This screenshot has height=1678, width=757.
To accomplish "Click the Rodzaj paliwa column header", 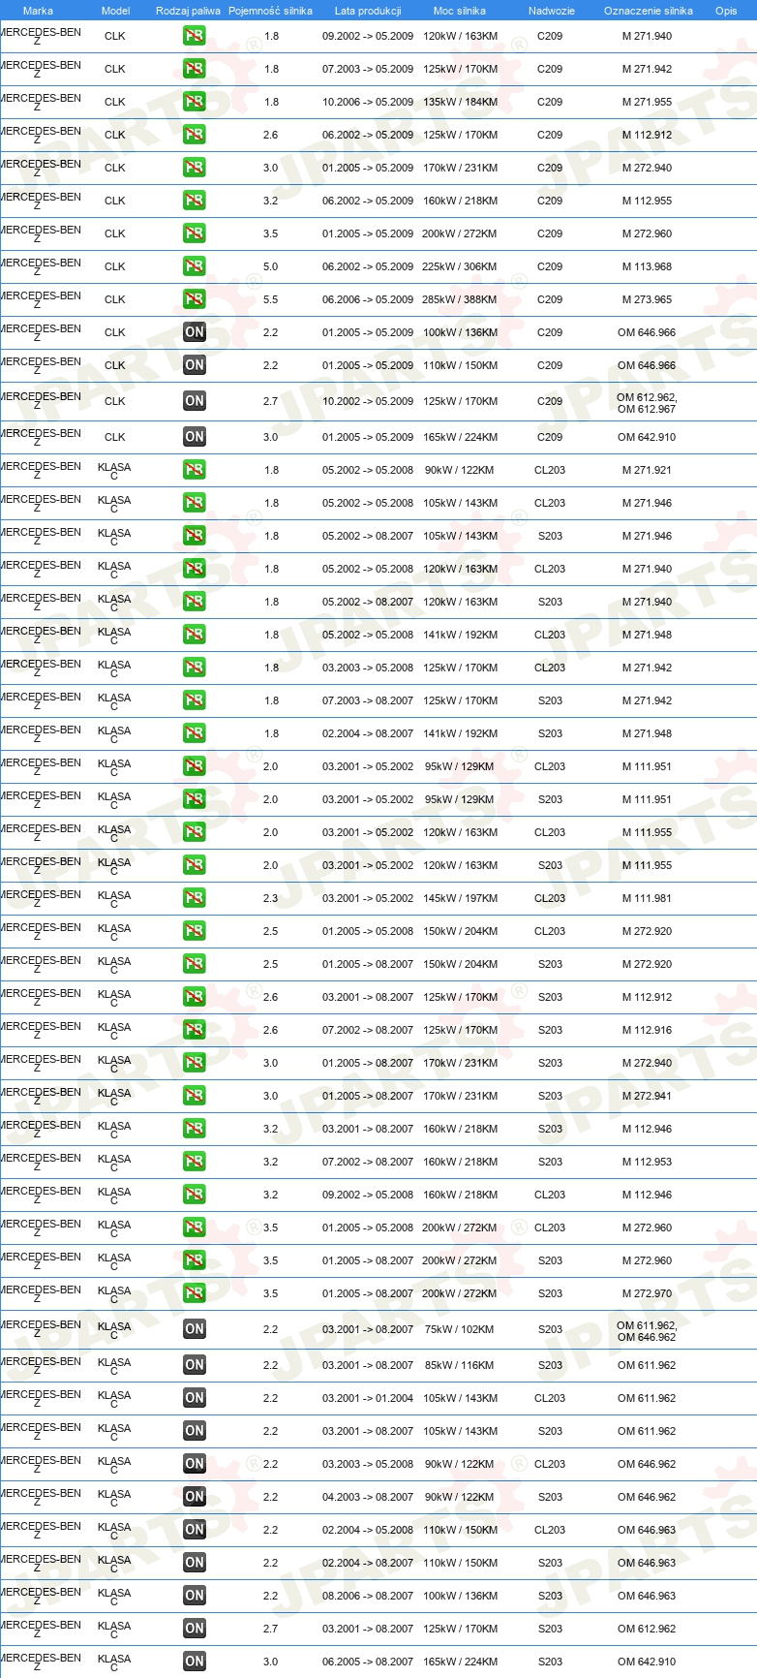I will coord(188,11).
